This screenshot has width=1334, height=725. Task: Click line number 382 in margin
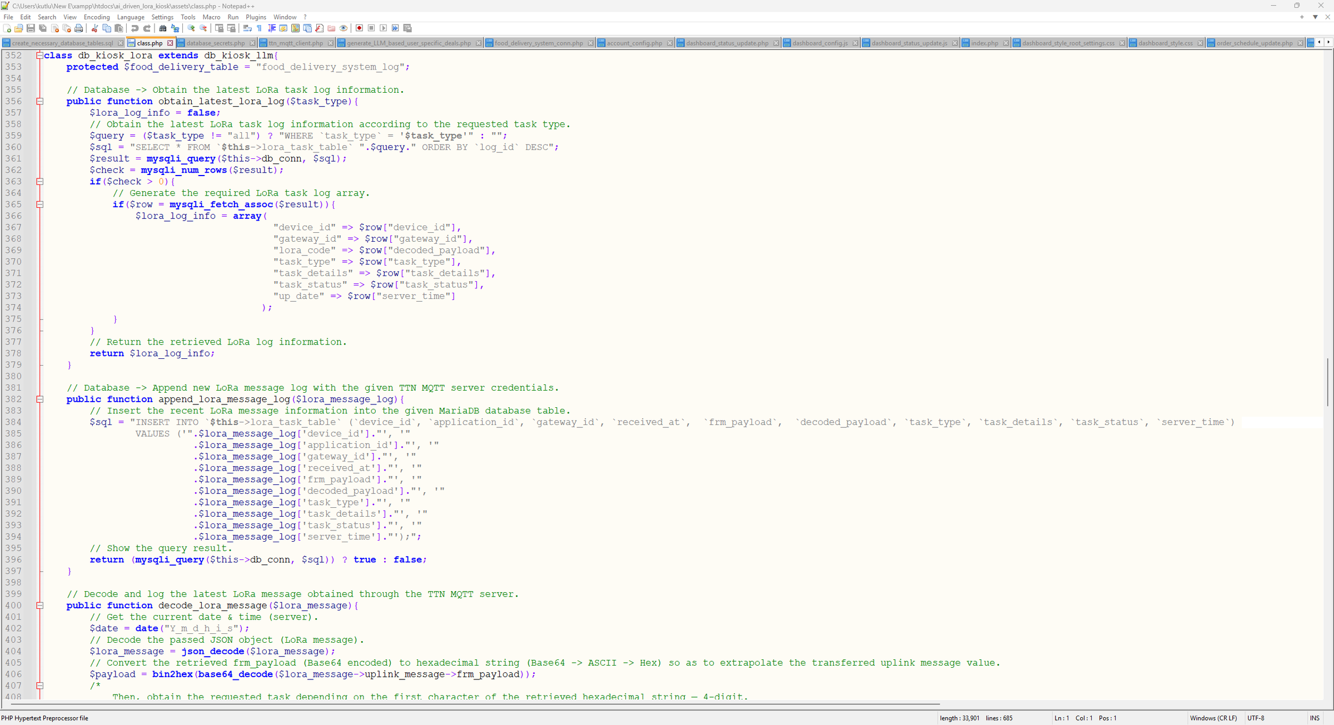click(13, 399)
